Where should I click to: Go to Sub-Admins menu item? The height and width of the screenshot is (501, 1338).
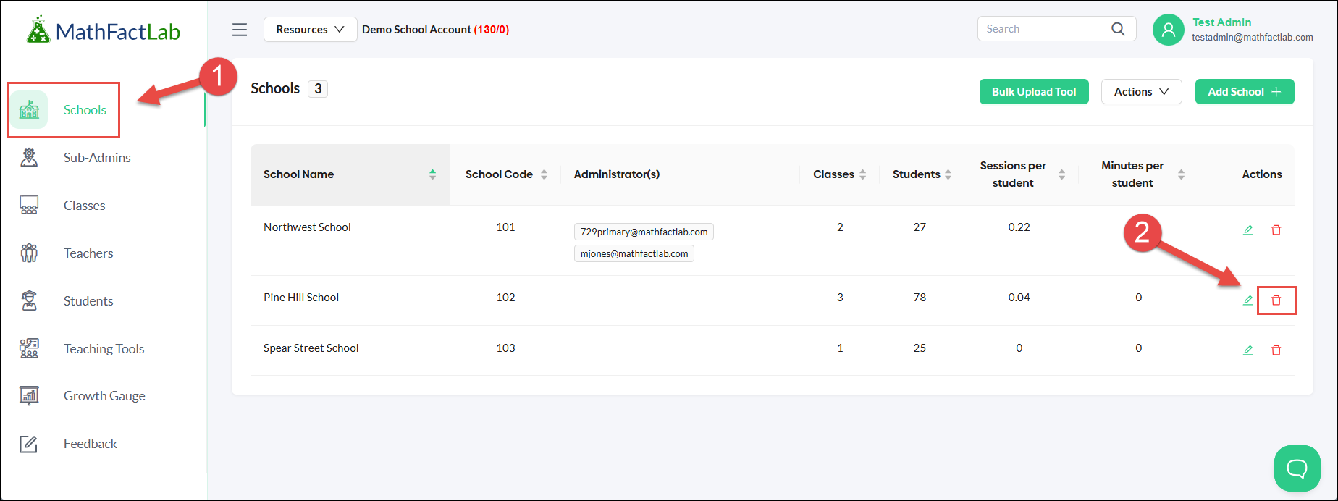click(x=97, y=157)
